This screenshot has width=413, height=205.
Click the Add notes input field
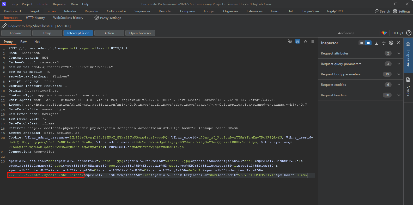click(x=358, y=33)
